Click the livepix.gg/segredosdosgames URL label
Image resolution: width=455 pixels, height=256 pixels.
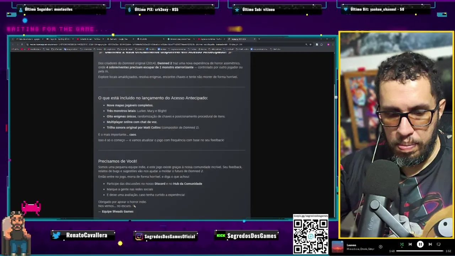(311, 216)
